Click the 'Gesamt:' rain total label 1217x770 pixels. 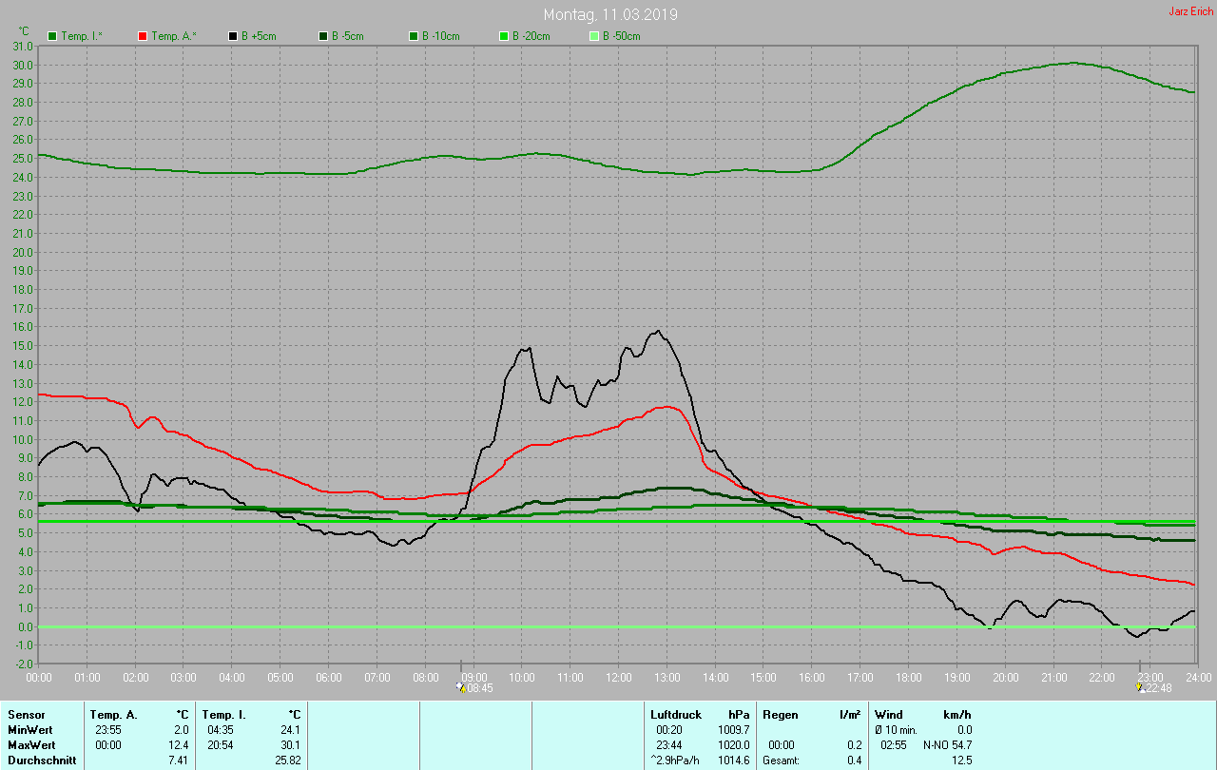[x=782, y=760]
